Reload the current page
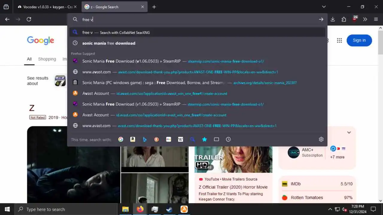383x215 pixels. click(x=29, y=19)
